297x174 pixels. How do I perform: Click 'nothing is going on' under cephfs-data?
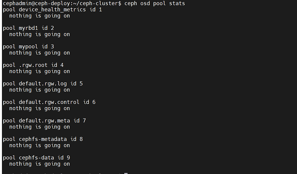(40, 164)
